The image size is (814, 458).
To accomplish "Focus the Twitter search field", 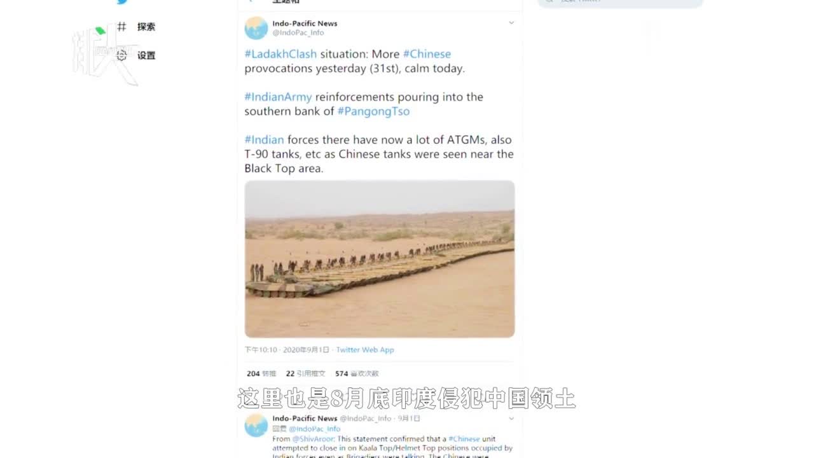I will pos(620,2).
